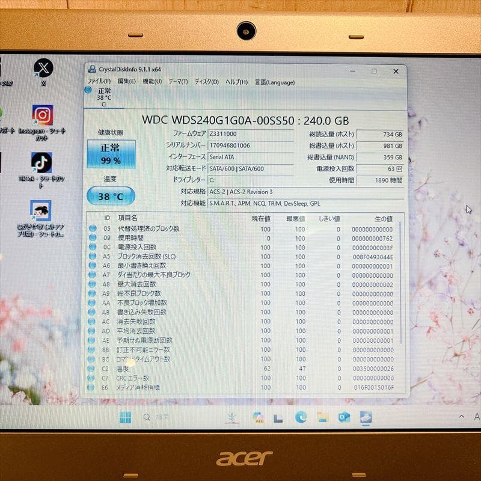
Task: Show hidden system tray icons
Action: (x=461, y=416)
